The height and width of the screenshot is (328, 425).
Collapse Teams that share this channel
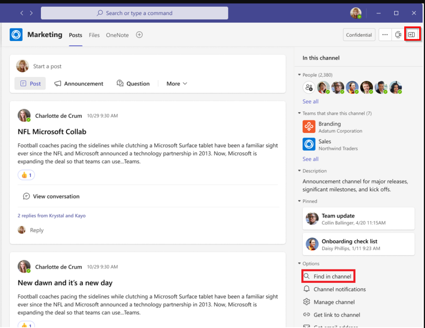299,113
